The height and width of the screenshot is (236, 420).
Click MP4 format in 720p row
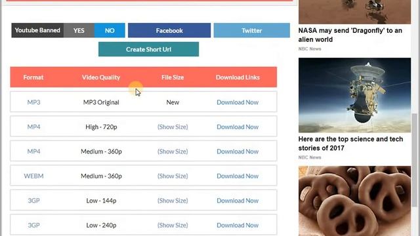[33, 127]
